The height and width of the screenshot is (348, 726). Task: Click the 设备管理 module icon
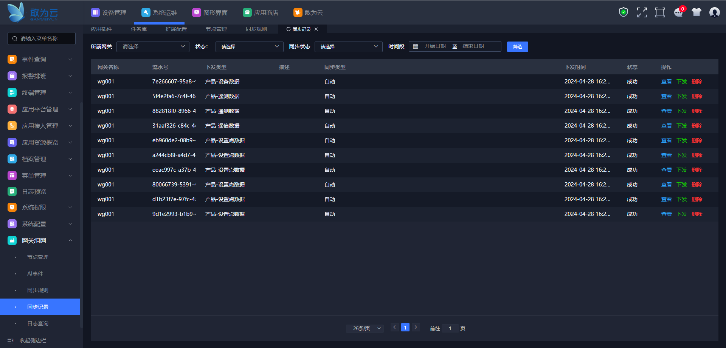95,12
